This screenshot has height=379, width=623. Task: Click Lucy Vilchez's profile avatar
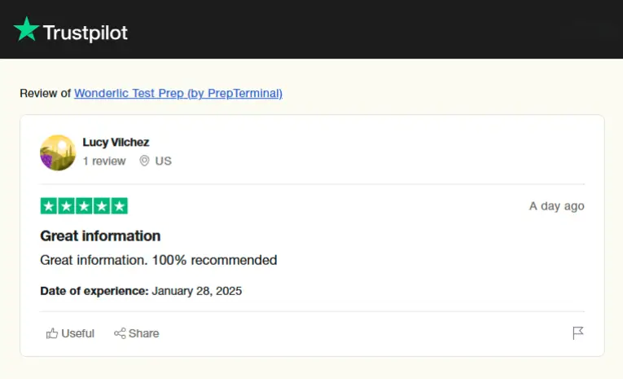pyautogui.click(x=58, y=152)
